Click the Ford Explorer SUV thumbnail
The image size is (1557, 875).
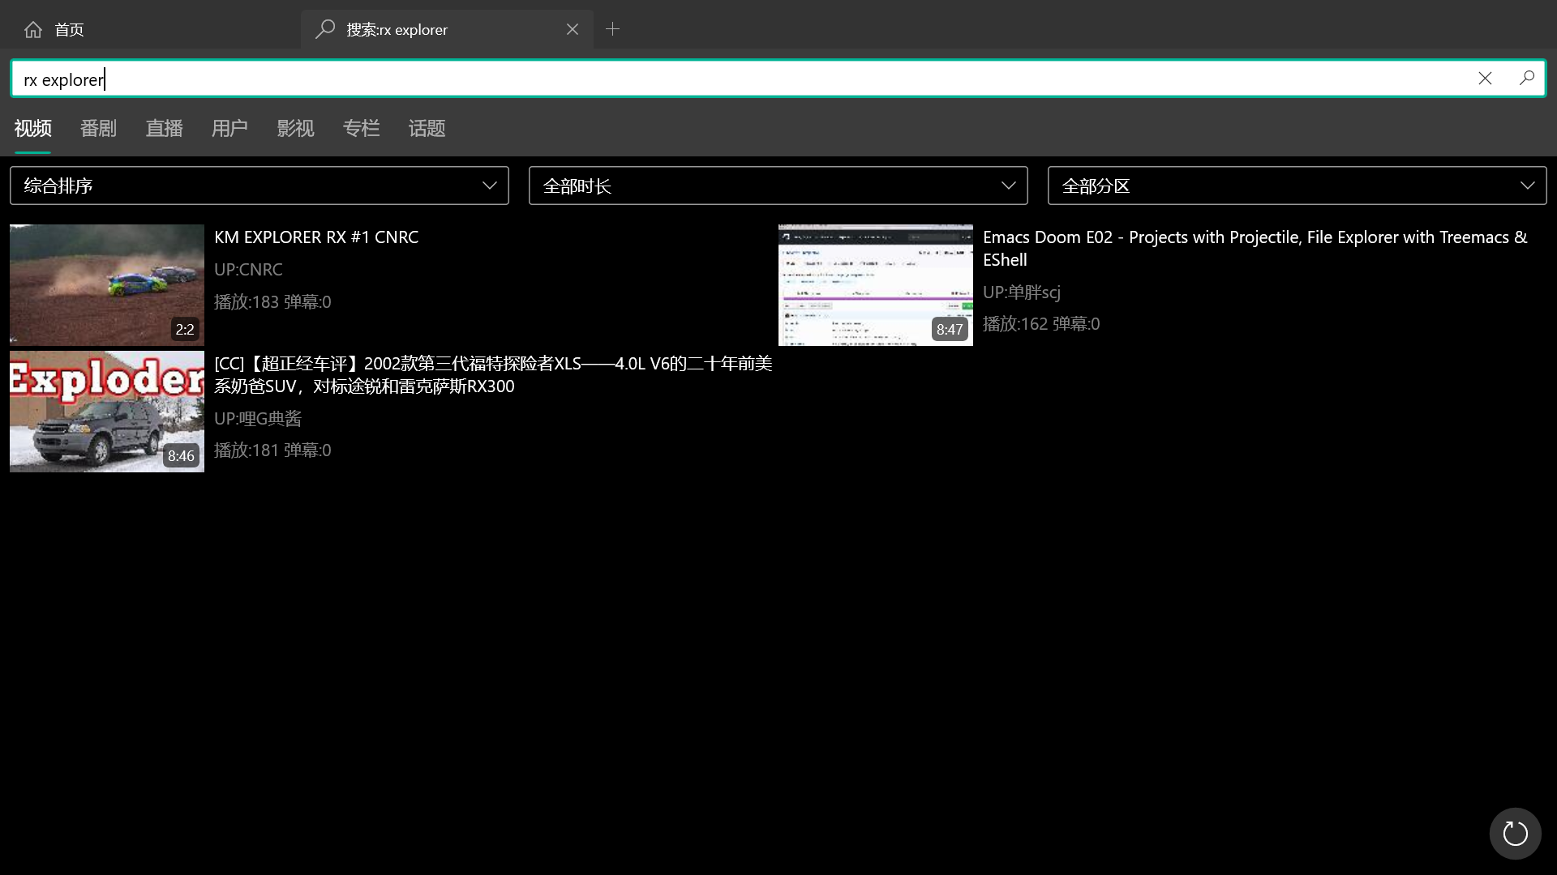[x=106, y=411]
